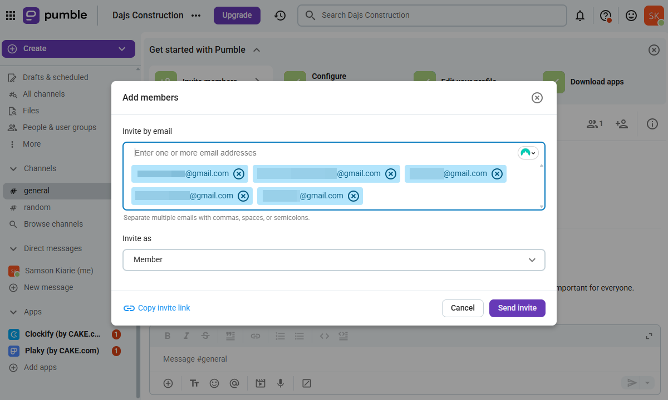This screenshot has width=668, height=400.
Task: Expand the message editor
Action: pyautogui.click(x=649, y=336)
